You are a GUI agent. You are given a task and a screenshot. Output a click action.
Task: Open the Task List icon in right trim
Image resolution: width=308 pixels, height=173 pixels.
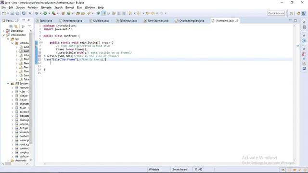(x=304, y=27)
